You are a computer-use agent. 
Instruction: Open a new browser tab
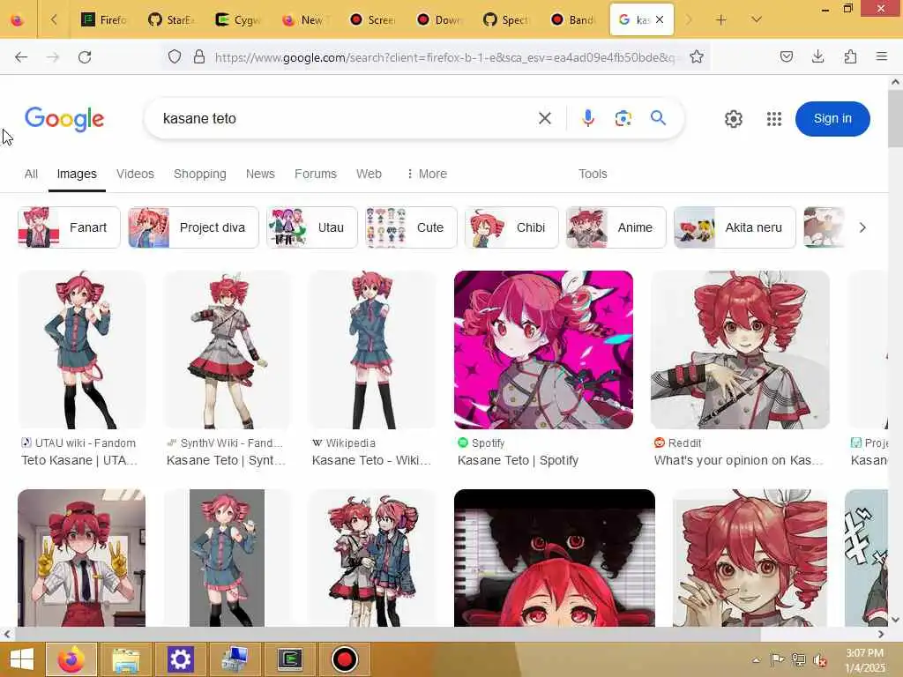click(x=720, y=19)
